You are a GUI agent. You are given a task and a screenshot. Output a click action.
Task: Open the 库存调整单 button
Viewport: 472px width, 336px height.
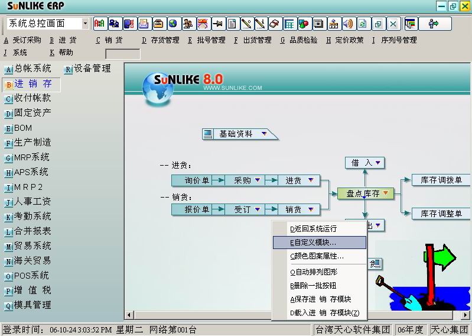pos(441,214)
